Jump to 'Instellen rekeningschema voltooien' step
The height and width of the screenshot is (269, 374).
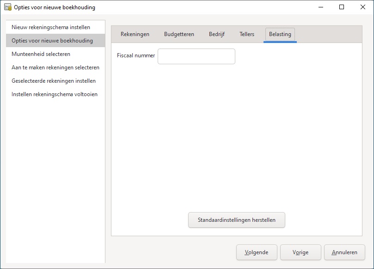(x=55, y=94)
